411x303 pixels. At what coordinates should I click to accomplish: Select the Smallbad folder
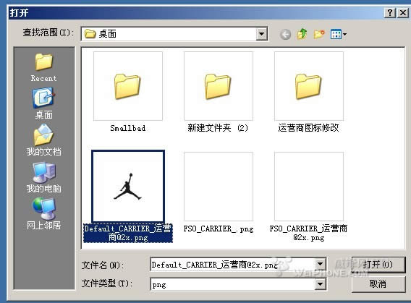[x=128, y=92]
